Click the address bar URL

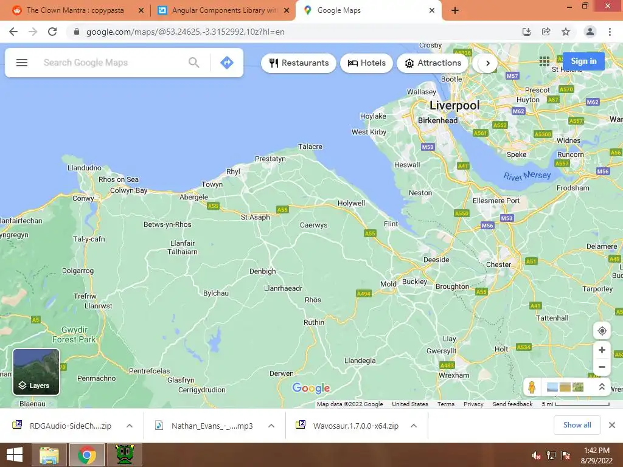pyautogui.click(x=185, y=32)
